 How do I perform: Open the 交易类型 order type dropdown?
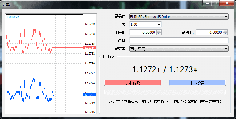click(179, 49)
